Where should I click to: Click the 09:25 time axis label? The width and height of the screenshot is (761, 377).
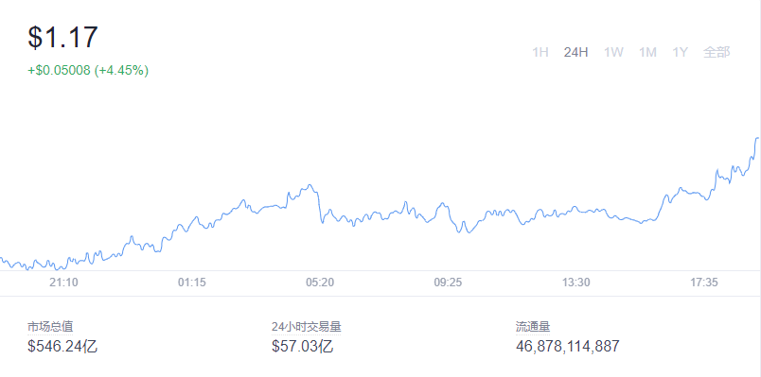tap(448, 283)
